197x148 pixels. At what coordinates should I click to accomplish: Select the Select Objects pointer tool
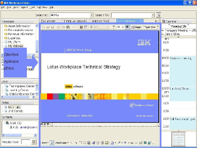pos(52,143)
